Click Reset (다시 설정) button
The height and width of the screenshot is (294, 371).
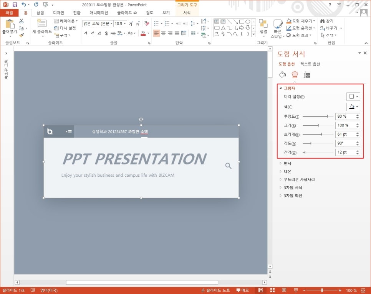coord(65,28)
